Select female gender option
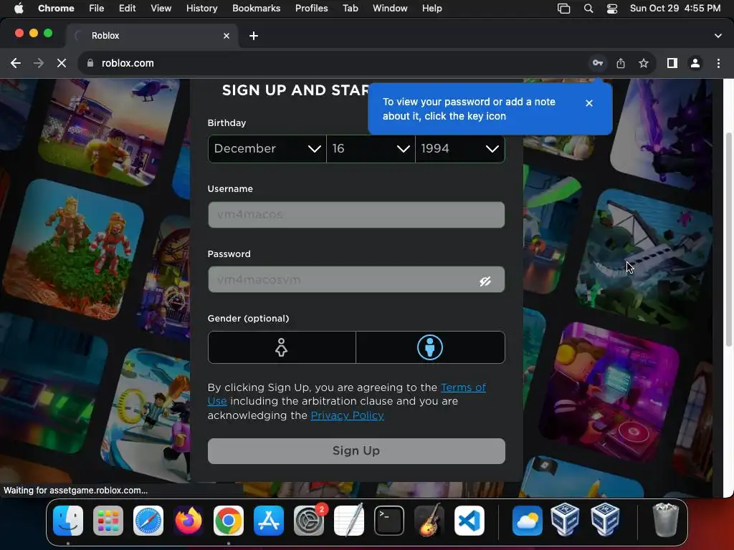 click(281, 347)
